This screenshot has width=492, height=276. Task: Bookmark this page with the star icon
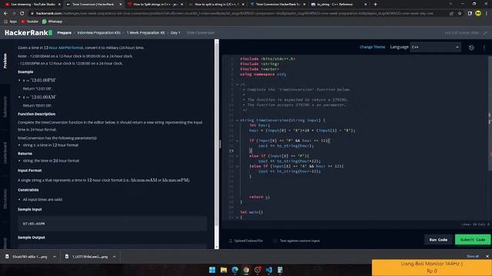point(460,14)
